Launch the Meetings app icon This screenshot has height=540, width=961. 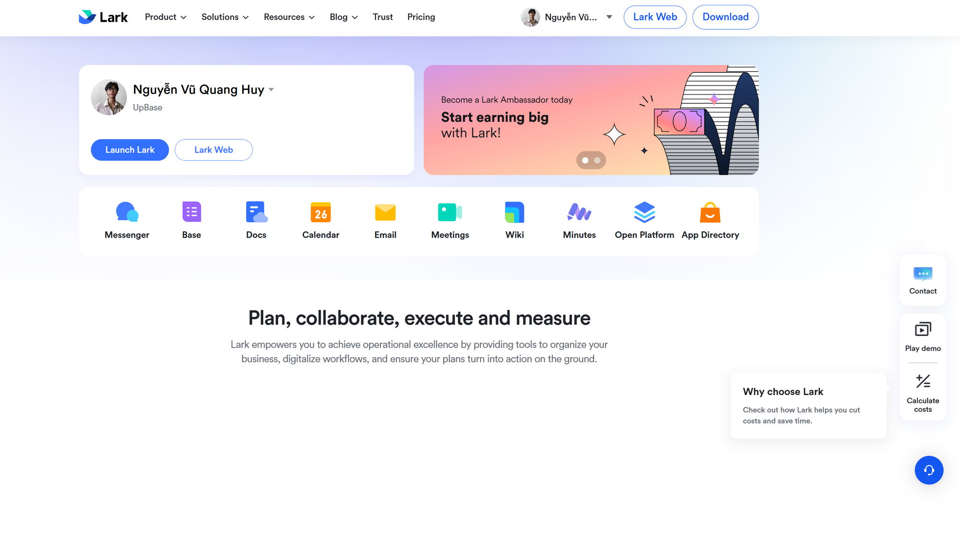tap(450, 212)
